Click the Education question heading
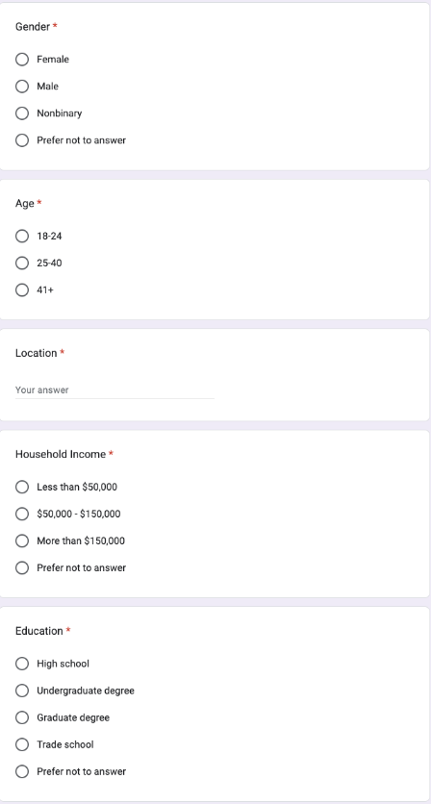 pyautogui.click(x=39, y=631)
